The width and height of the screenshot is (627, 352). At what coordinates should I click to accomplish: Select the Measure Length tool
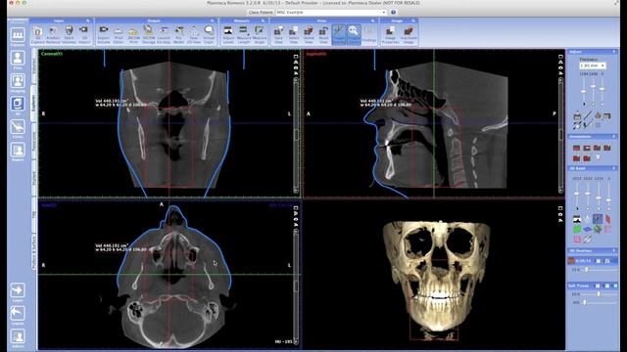click(x=244, y=34)
